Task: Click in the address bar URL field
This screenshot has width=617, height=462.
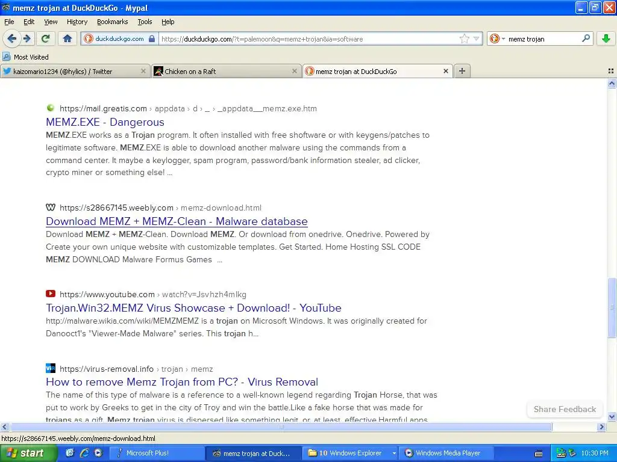Action: (309, 38)
